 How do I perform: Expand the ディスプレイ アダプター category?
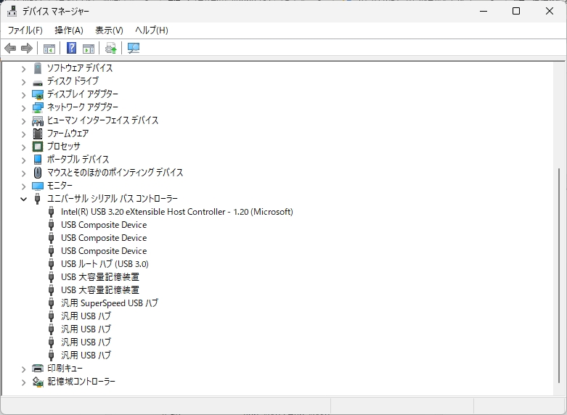click(x=23, y=94)
